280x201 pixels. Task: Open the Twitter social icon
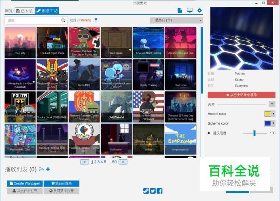(153, 191)
